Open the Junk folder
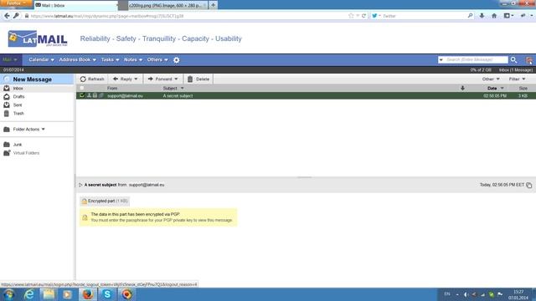The image size is (536, 301). 17,145
